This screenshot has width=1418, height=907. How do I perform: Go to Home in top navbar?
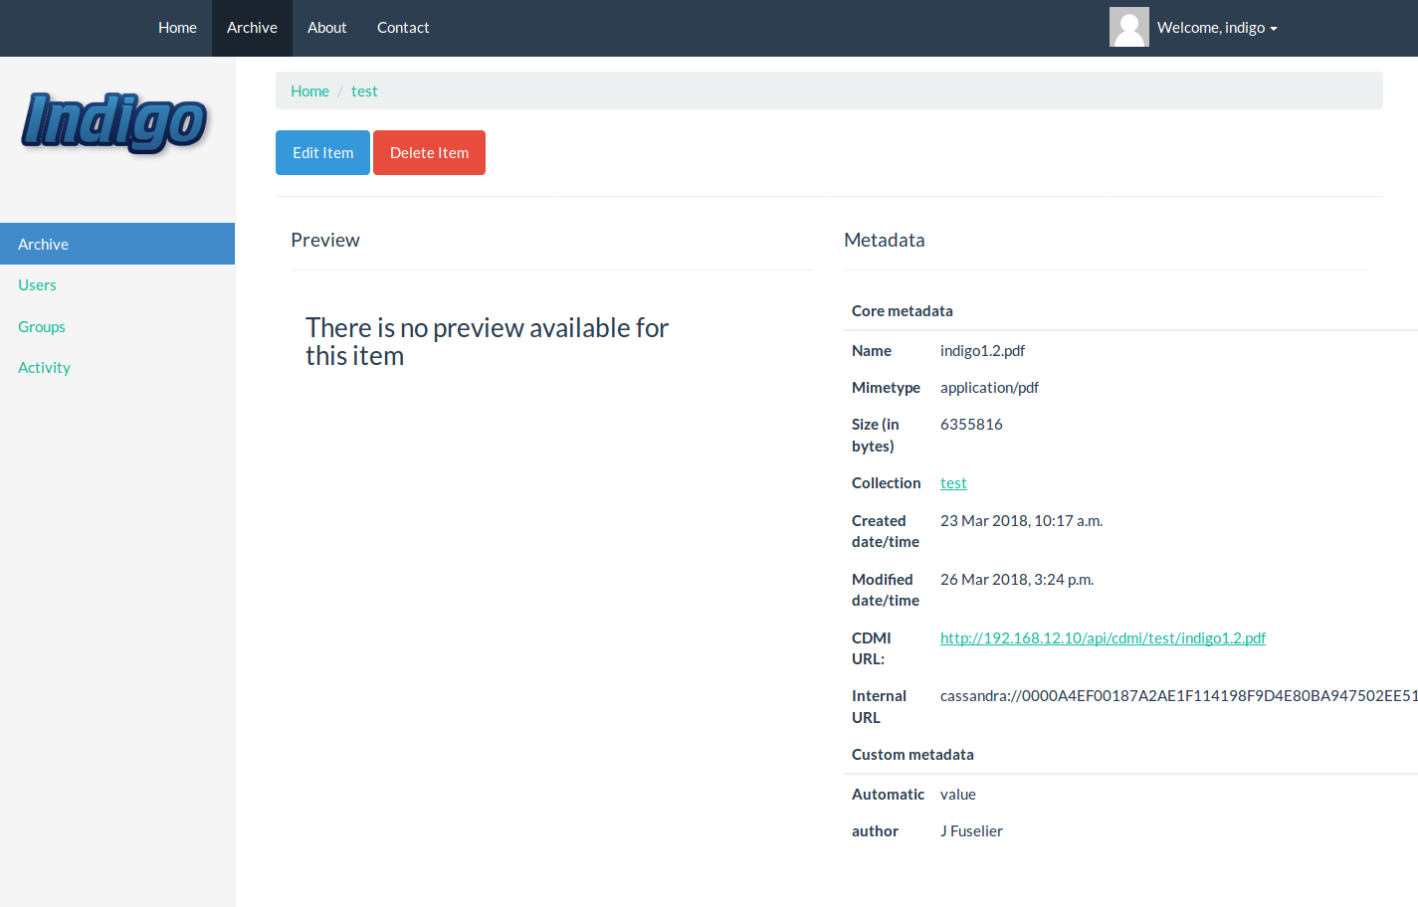(x=177, y=28)
